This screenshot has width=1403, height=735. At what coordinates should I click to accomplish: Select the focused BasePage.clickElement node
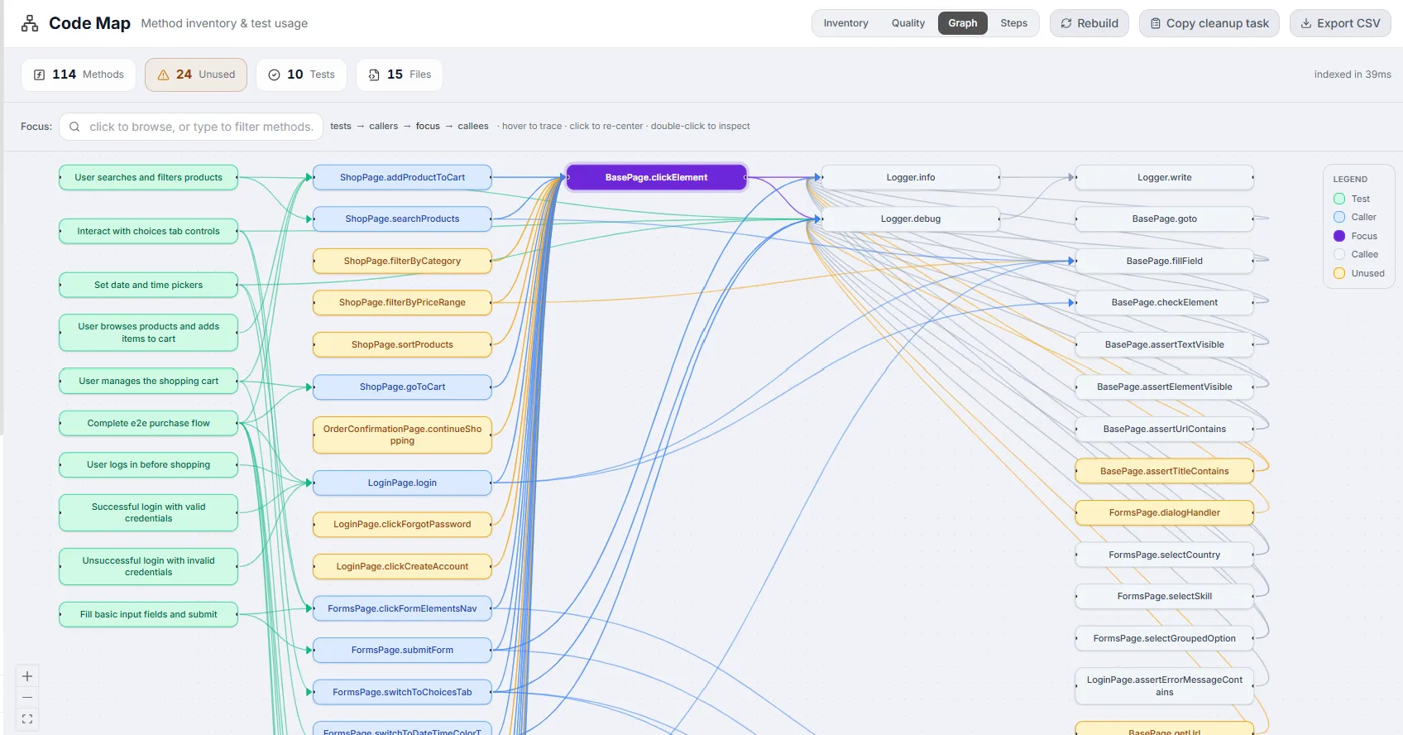pyautogui.click(x=656, y=177)
